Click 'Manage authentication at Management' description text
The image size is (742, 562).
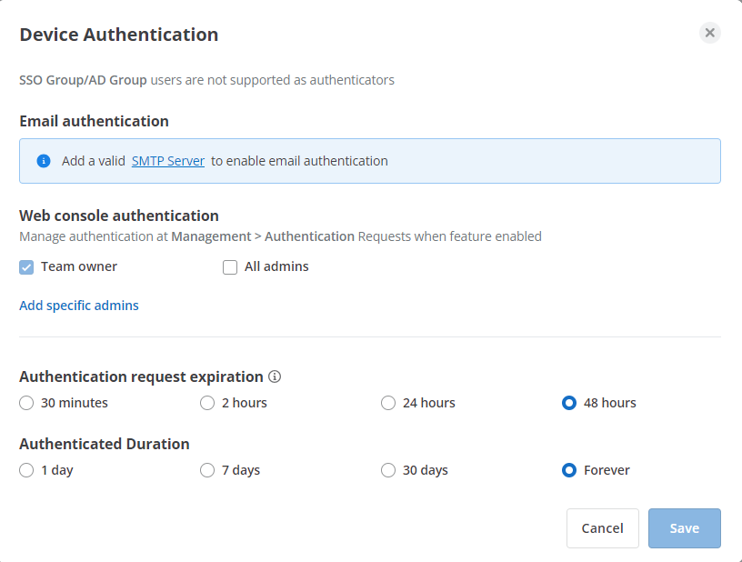tap(280, 236)
